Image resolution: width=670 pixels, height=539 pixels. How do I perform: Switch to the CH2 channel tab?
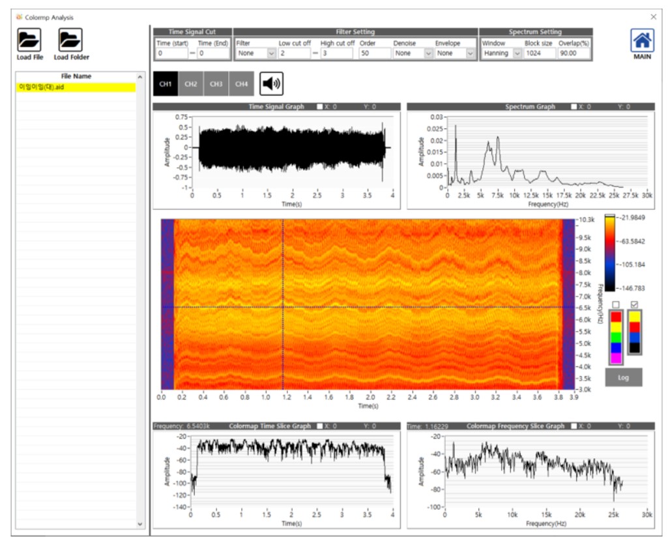tap(190, 84)
